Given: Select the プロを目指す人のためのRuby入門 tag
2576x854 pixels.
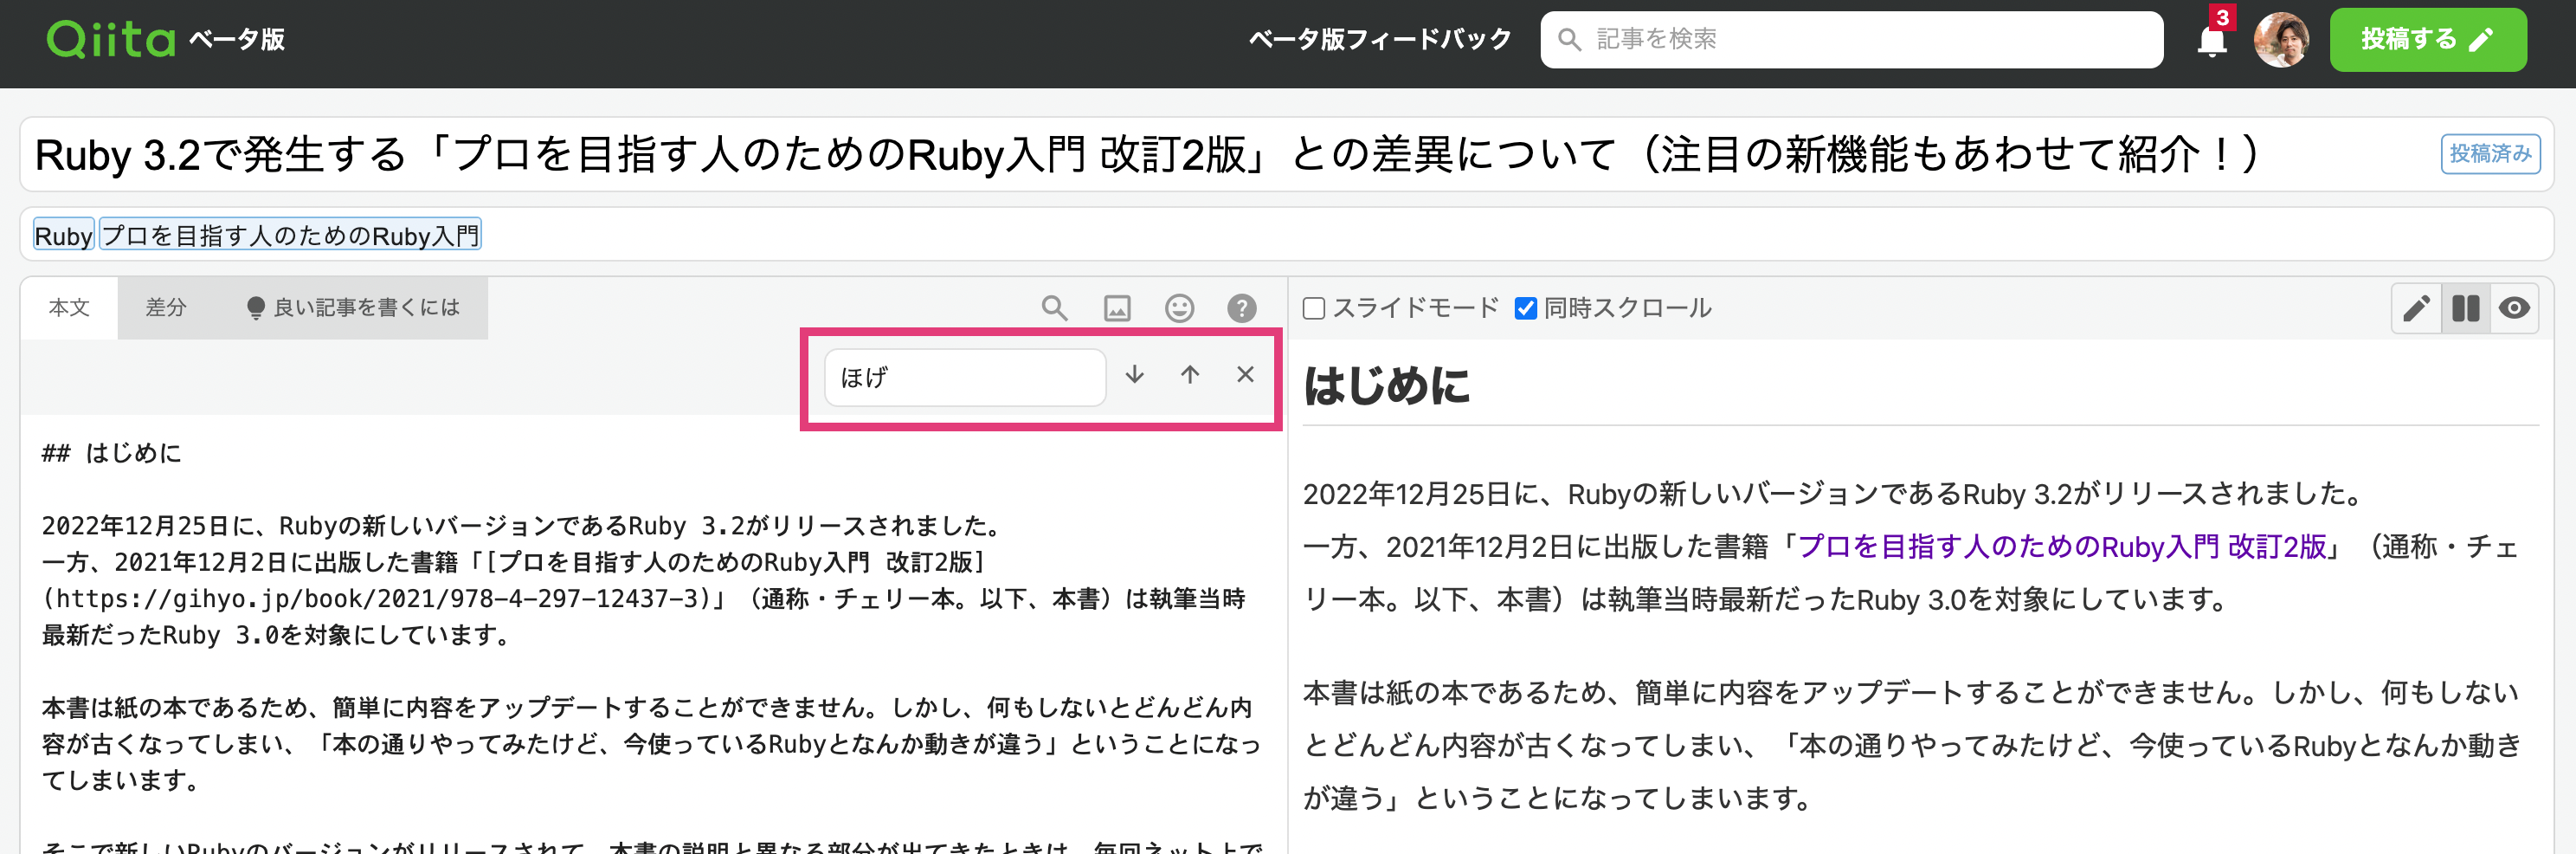Looking at the screenshot, I should pyautogui.click(x=290, y=236).
